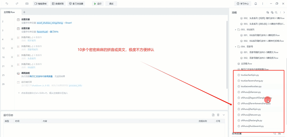Collapse the 004、百家号 folder arrow
Screen dimensions: 287x137
(x=235, y=47)
